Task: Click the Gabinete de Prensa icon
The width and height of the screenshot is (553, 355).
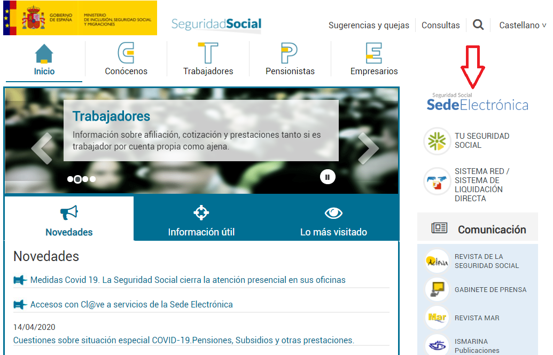Action: [437, 289]
